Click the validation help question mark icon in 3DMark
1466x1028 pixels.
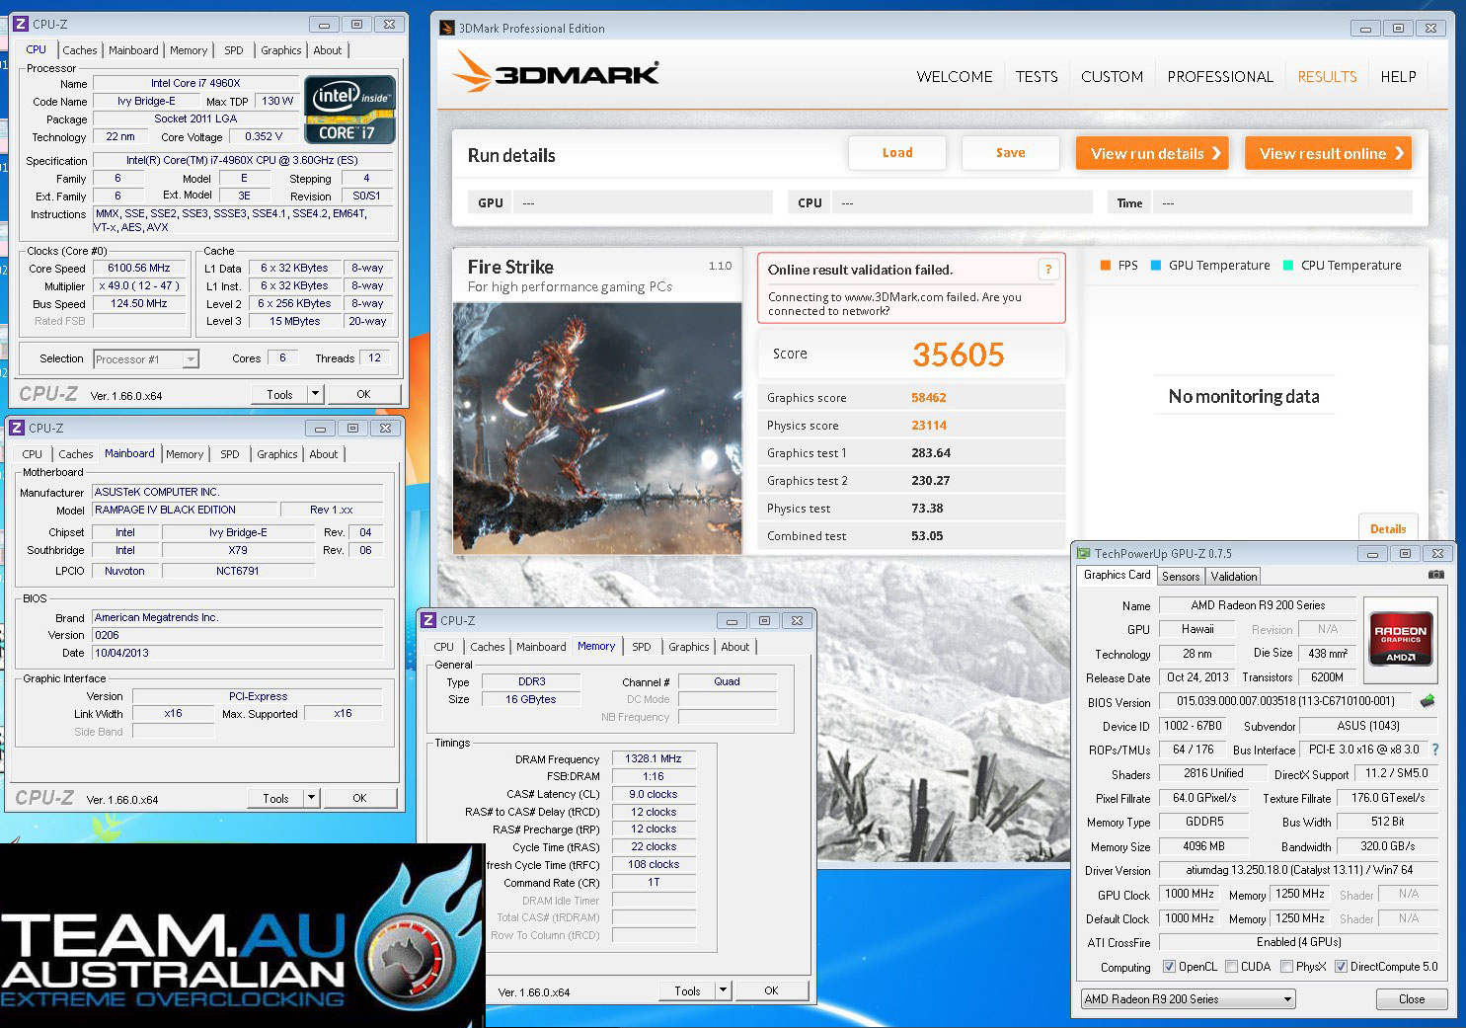pos(1048,269)
